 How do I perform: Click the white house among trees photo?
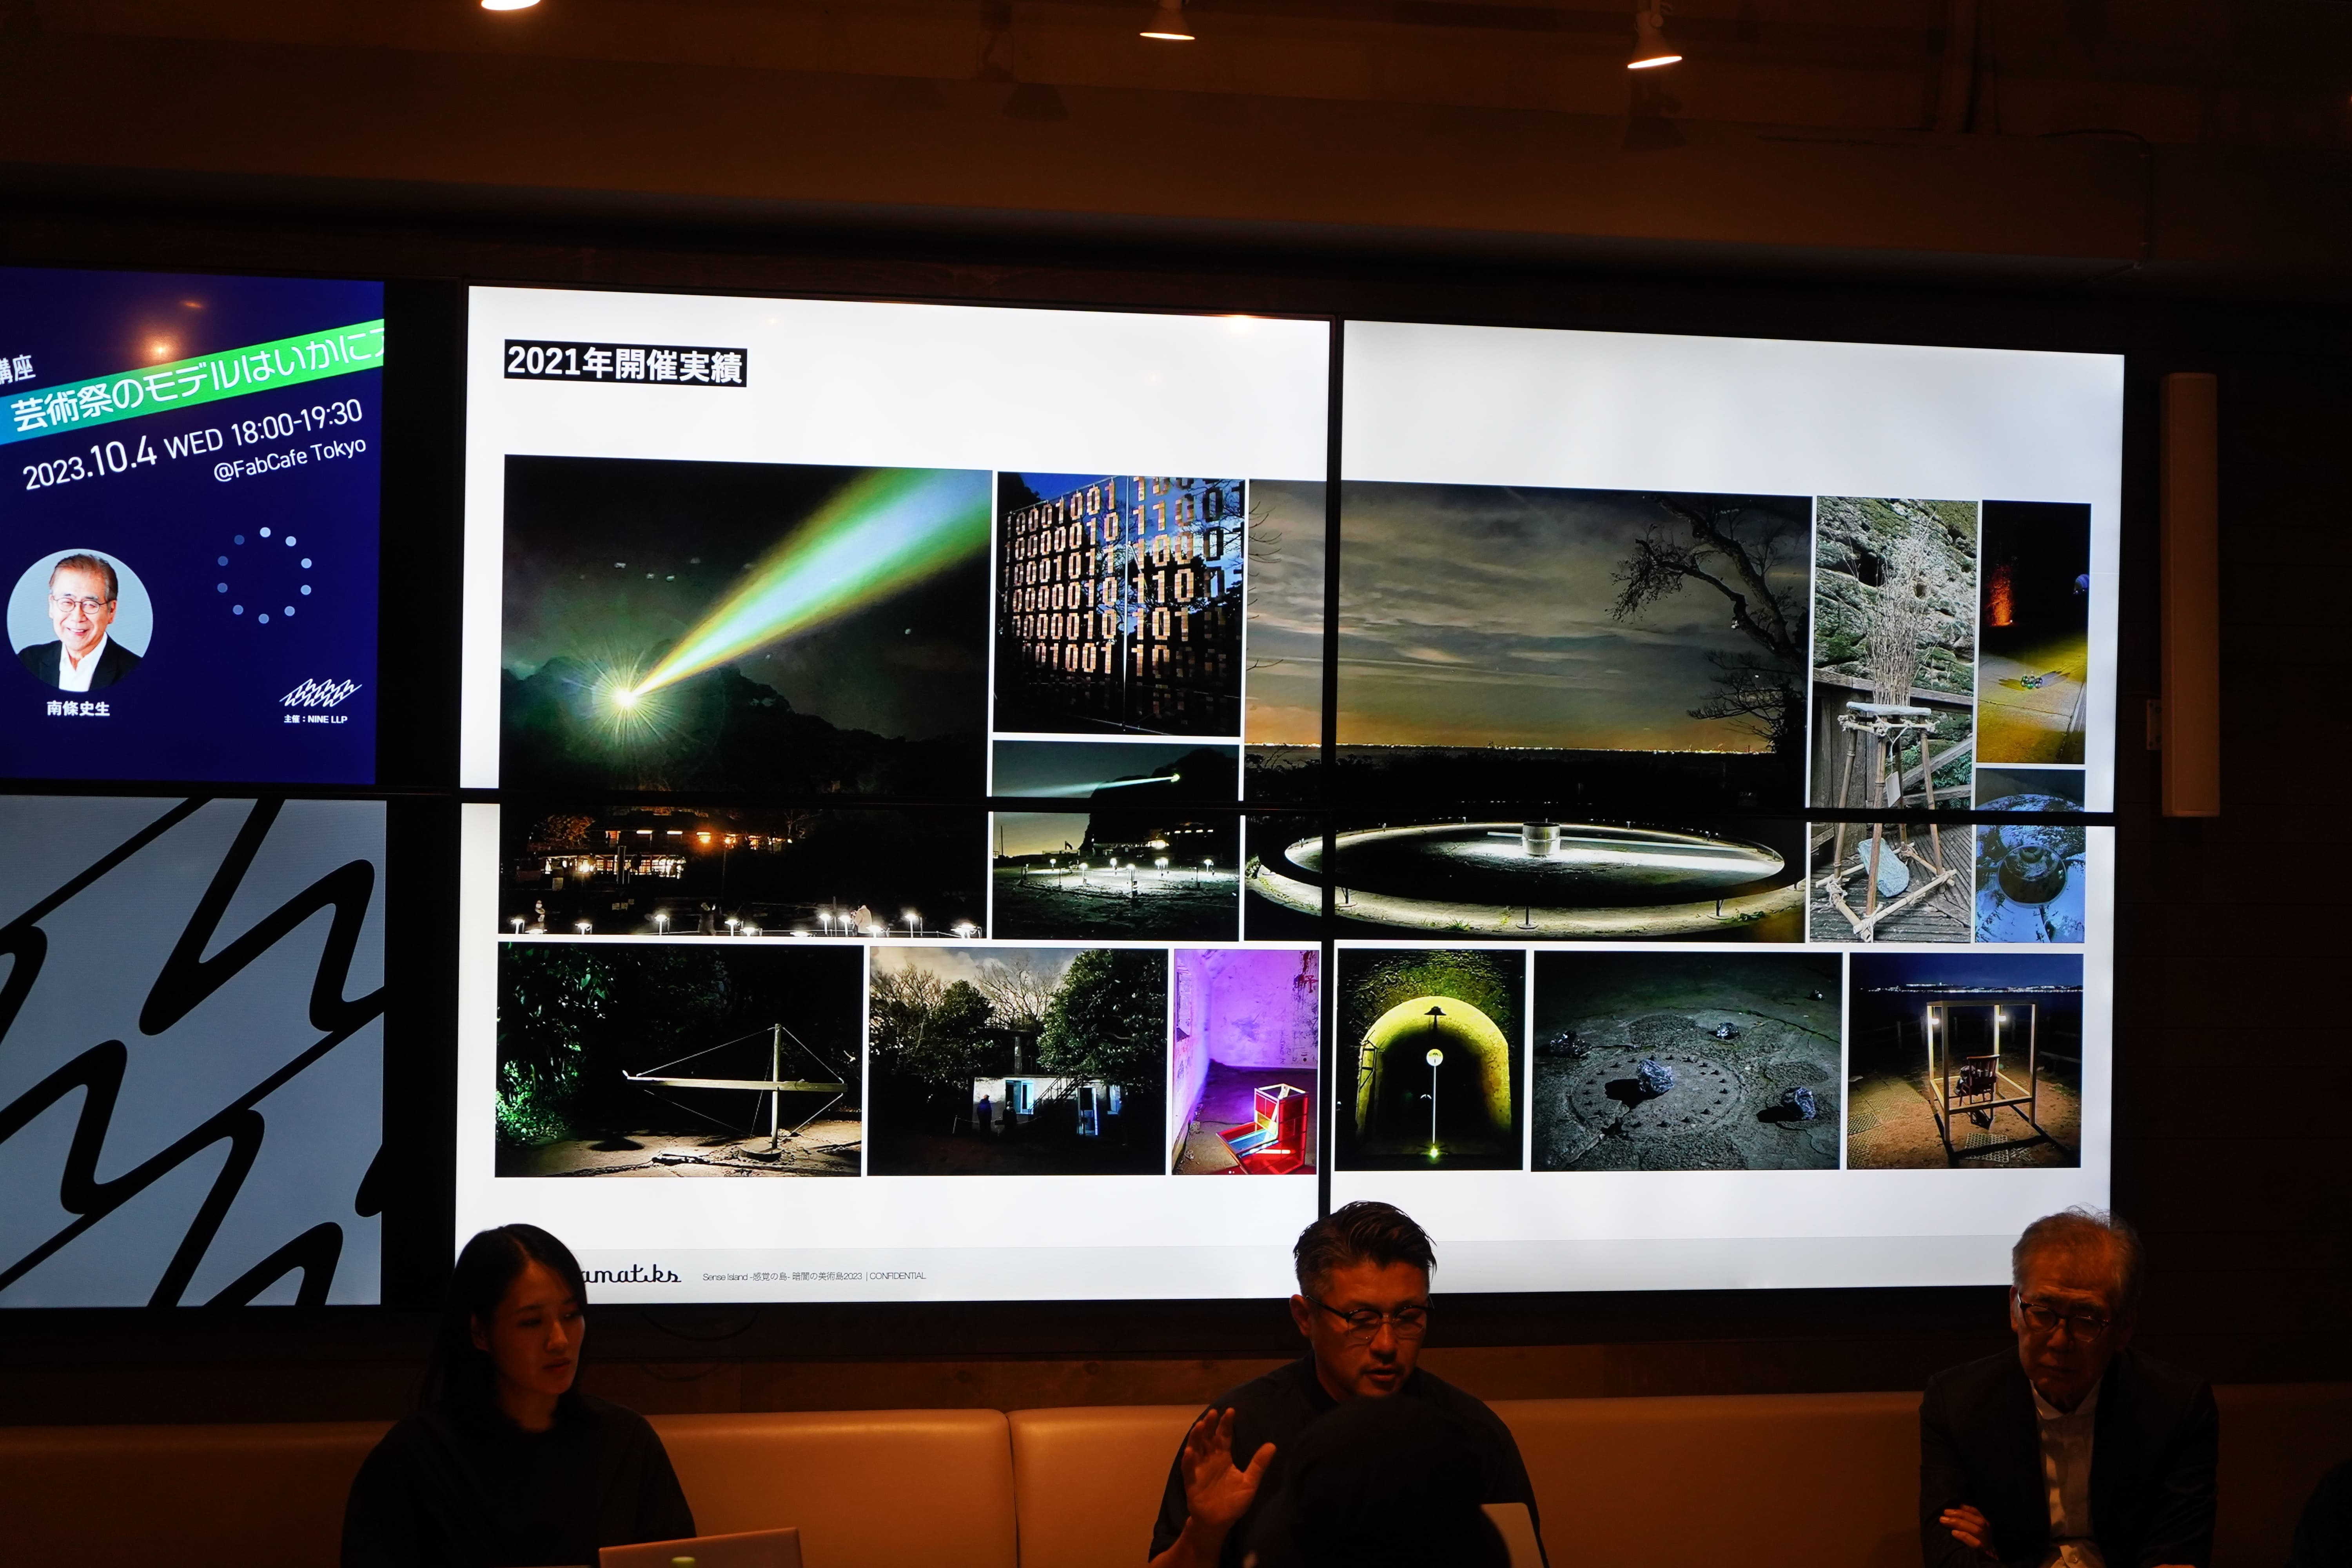(x=1016, y=1060)
